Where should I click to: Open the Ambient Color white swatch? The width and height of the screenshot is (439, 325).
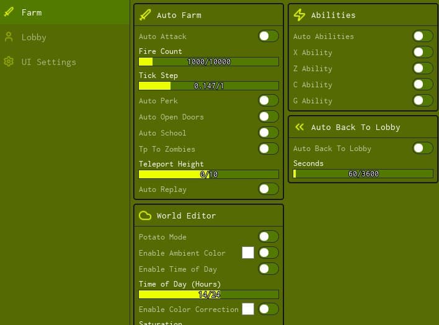coord(248,253)
